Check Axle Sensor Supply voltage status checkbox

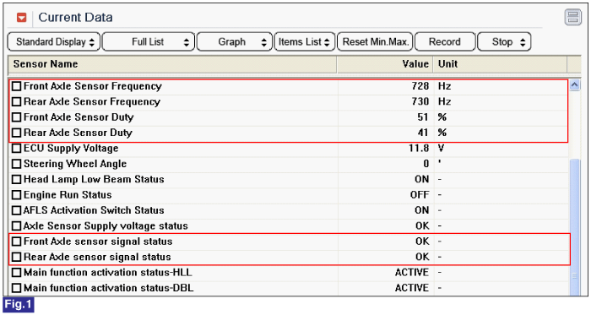pyautogui.click(x=16, y=226)
